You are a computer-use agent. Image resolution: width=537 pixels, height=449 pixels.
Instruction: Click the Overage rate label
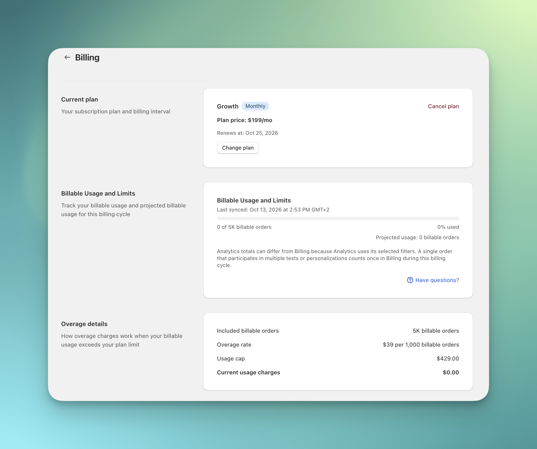click(x=234, y=345)
